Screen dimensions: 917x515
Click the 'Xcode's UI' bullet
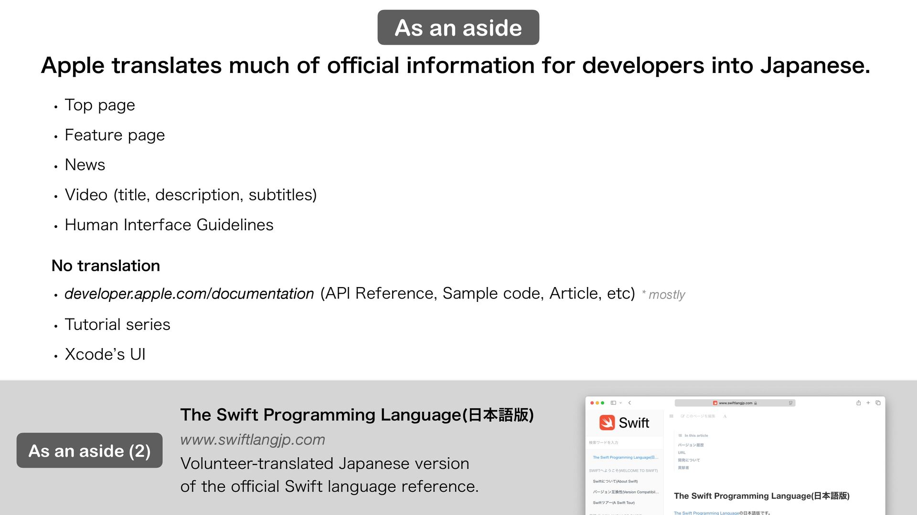tap(105, 355)
